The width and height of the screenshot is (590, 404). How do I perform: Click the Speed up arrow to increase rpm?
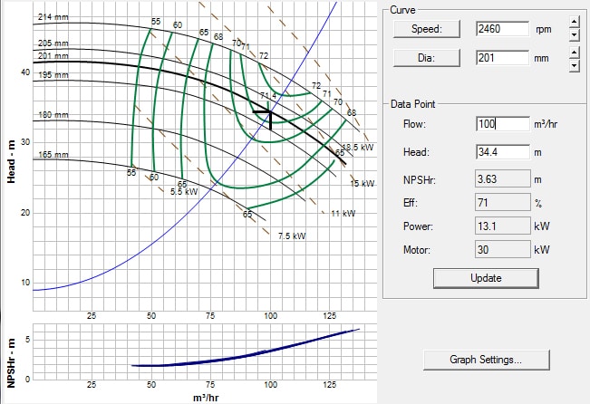pyautogui.click(x=573, y=21)
